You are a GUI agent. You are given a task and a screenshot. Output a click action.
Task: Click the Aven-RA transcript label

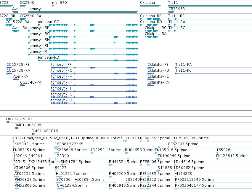[20, 28]
